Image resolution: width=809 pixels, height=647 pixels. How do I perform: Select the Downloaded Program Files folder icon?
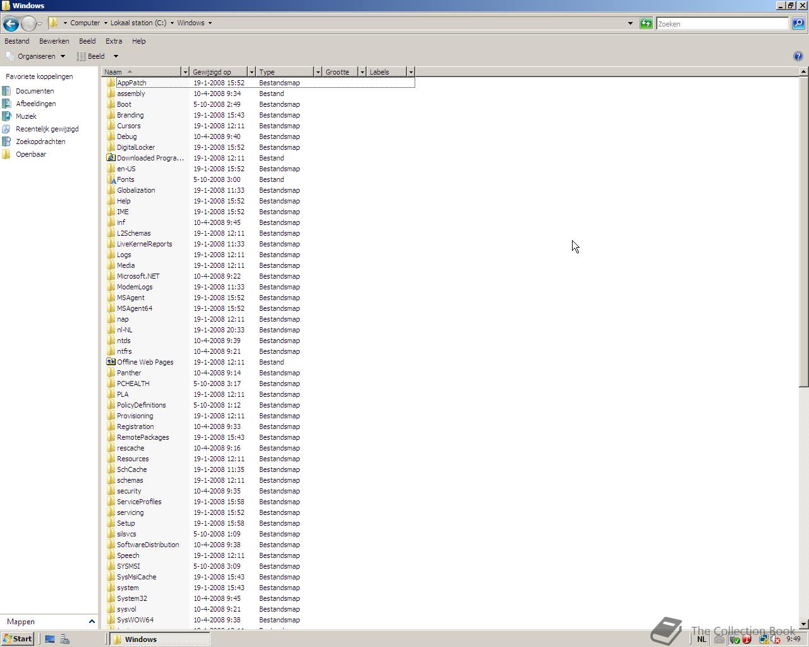(x=111, y=158)
